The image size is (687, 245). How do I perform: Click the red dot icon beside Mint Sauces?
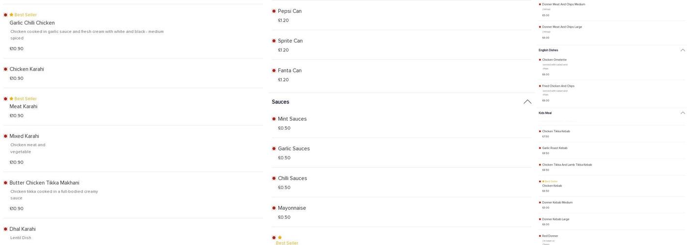(x=274, y=119)
